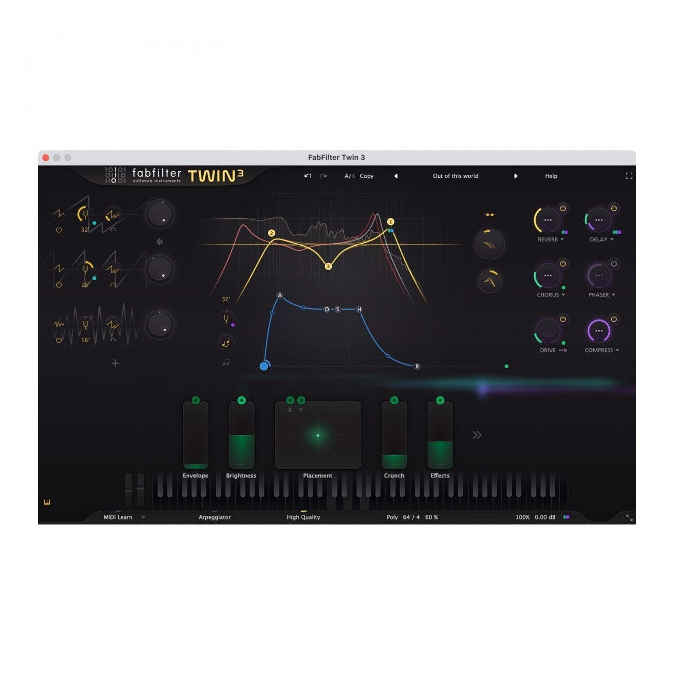Viewport: 674px width, 674px height.
Task: Click oscillator 3 tuning fork knob
Action: pyautogui.click(x=86, y=325)
